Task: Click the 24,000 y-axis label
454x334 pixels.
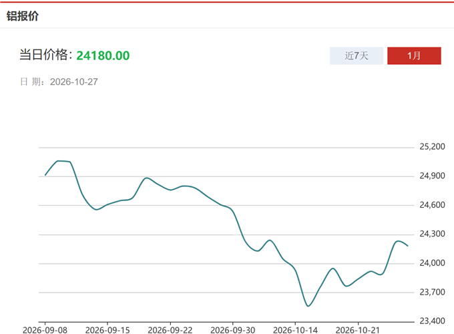Action: [432, 263]
